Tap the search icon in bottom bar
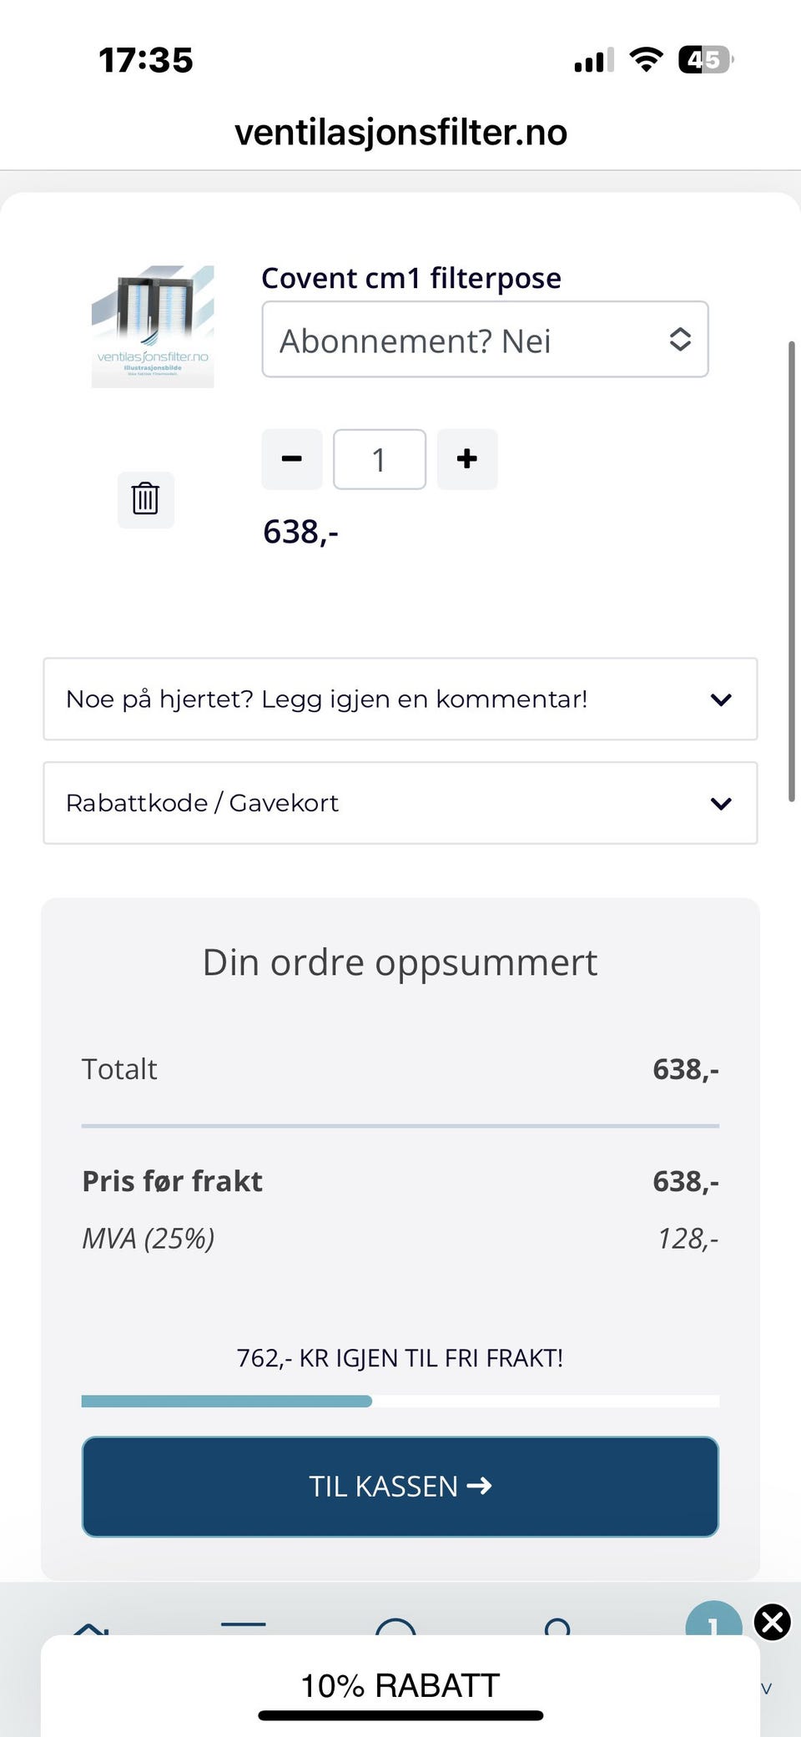 click(395, 1626)
